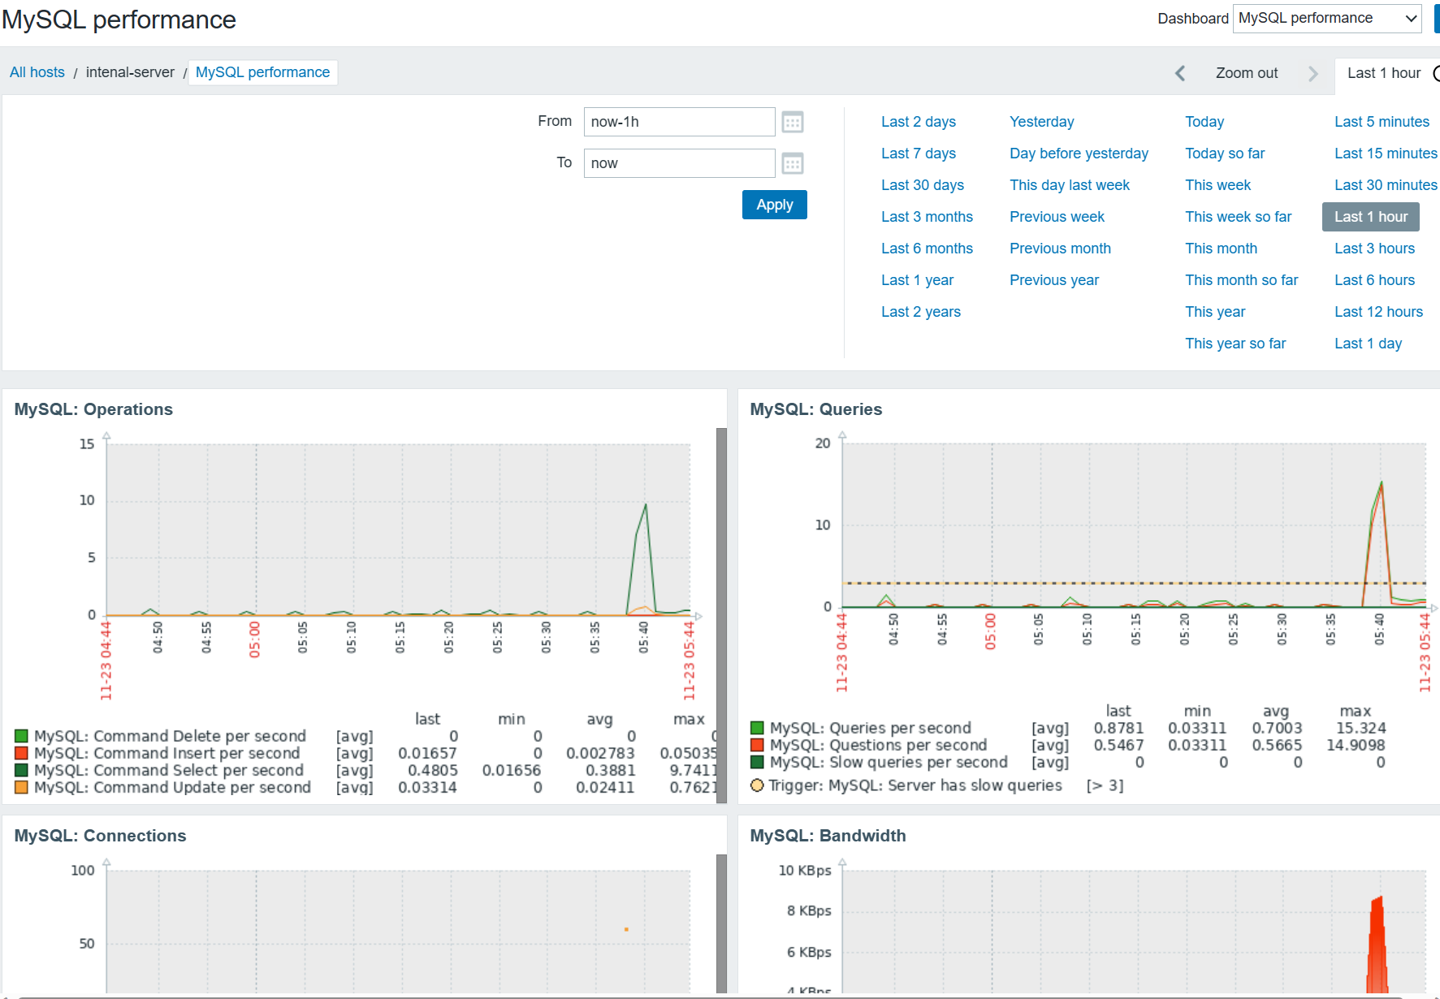This screenshot has width=1440, height=999.
Task: Select This day last week range
Action: pyautogui.click(x=1070, y=185)
